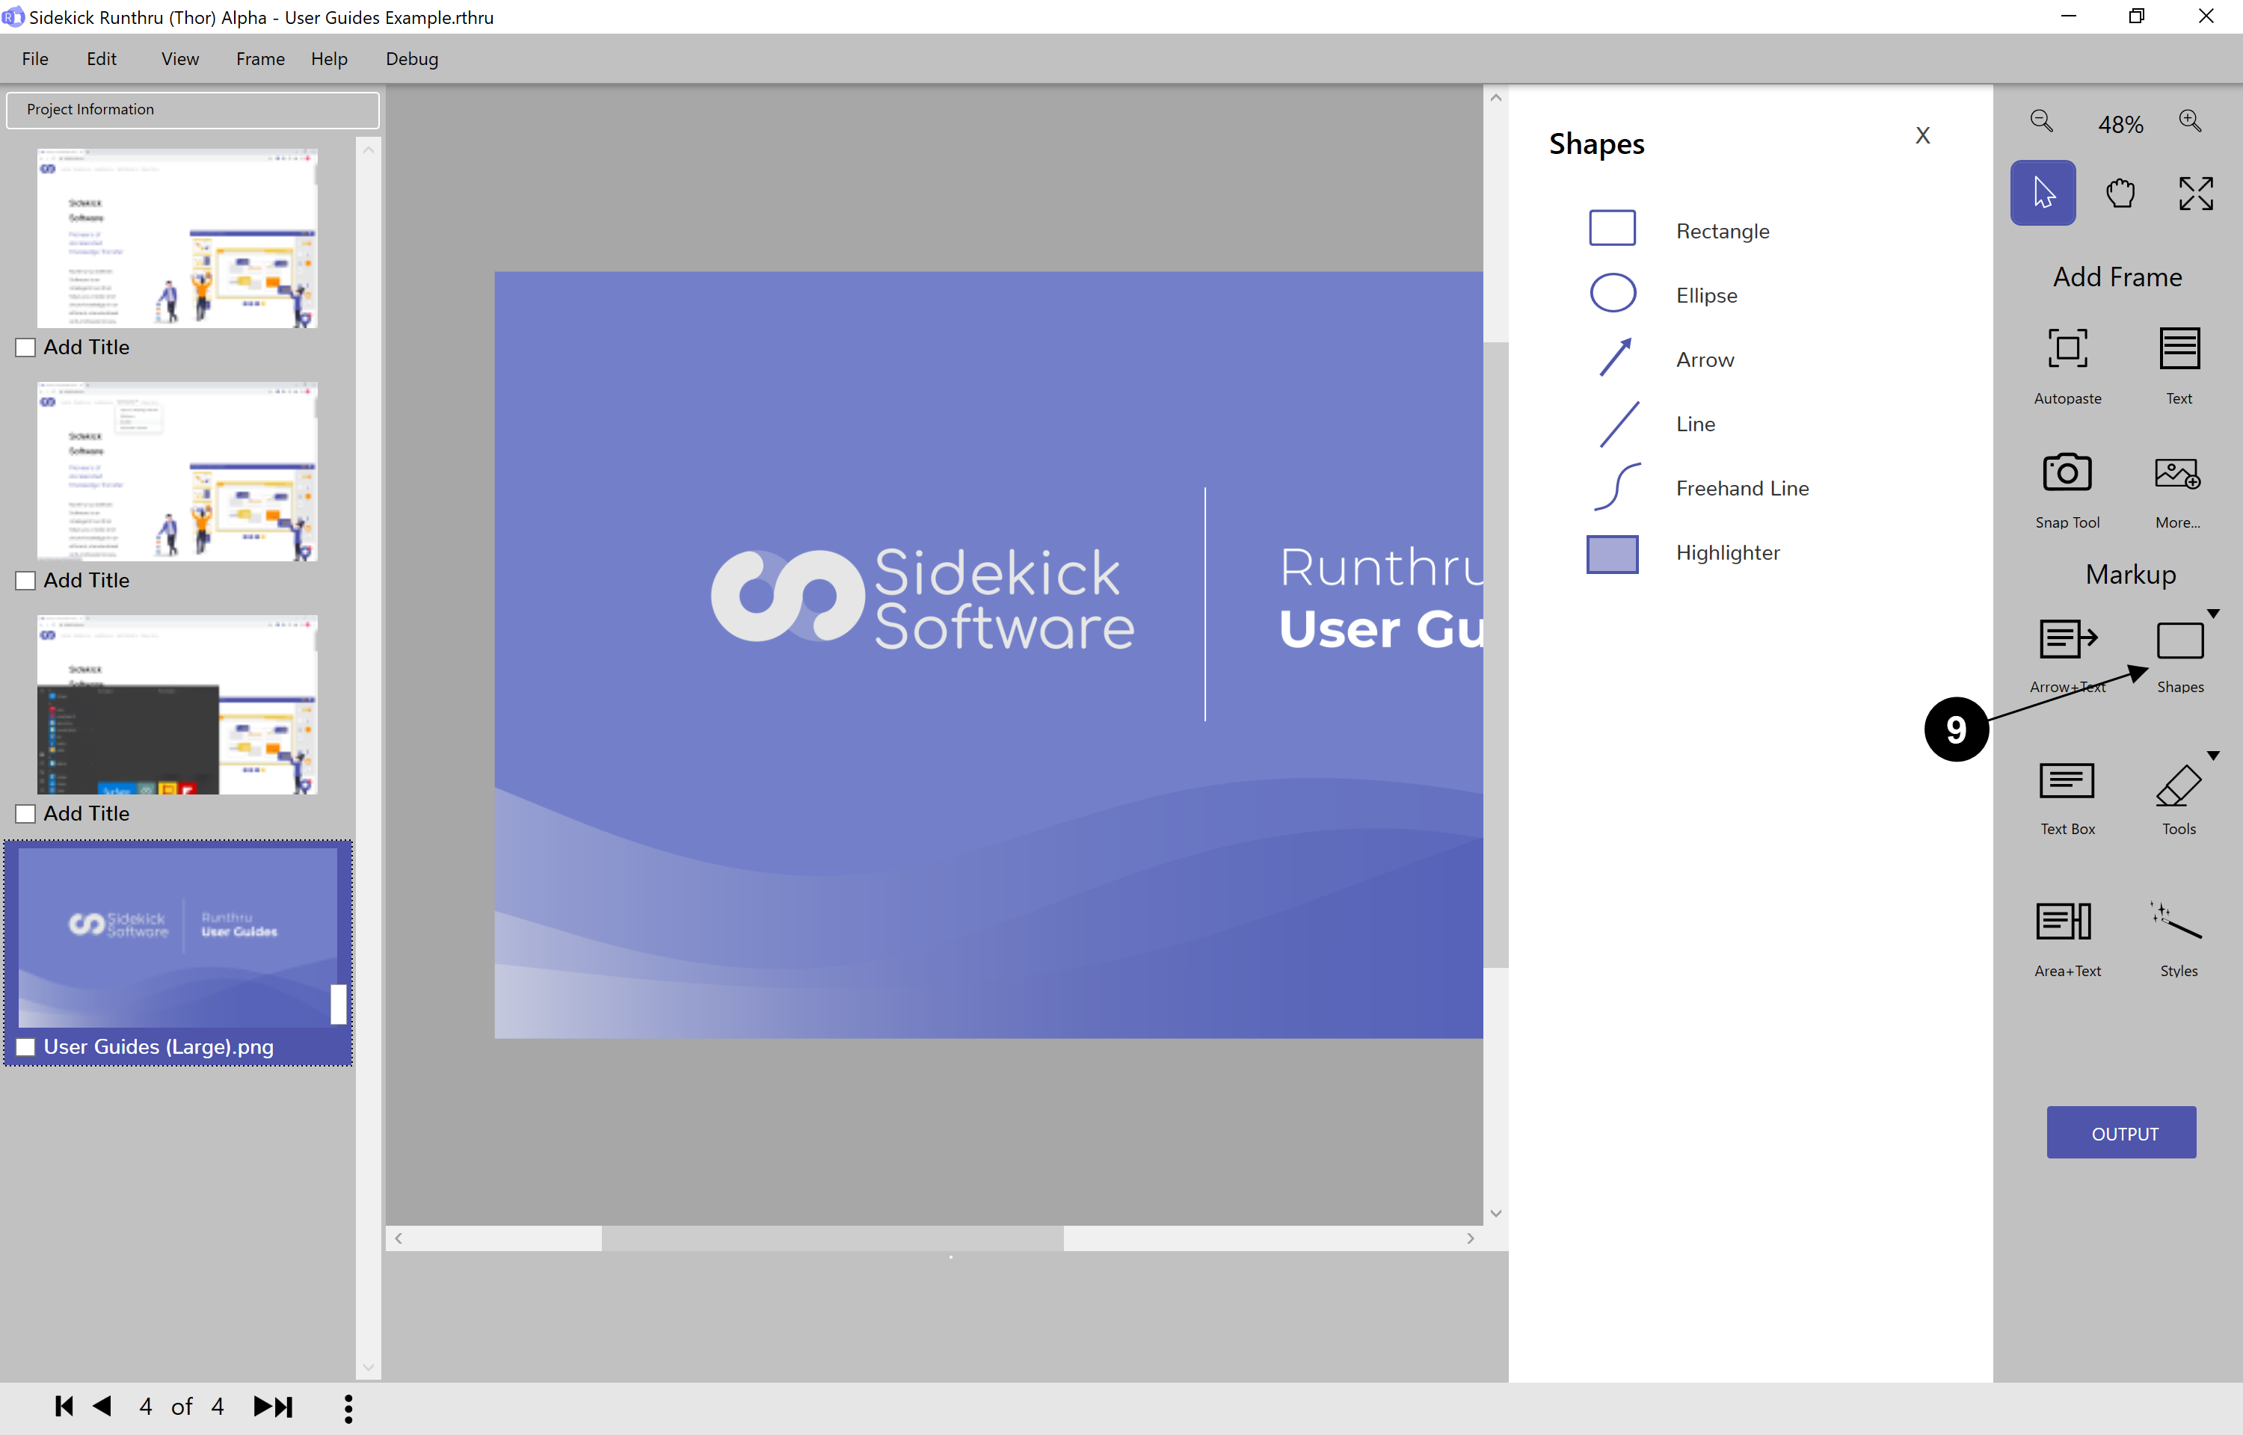Select the second frame thumbnail

177,471
